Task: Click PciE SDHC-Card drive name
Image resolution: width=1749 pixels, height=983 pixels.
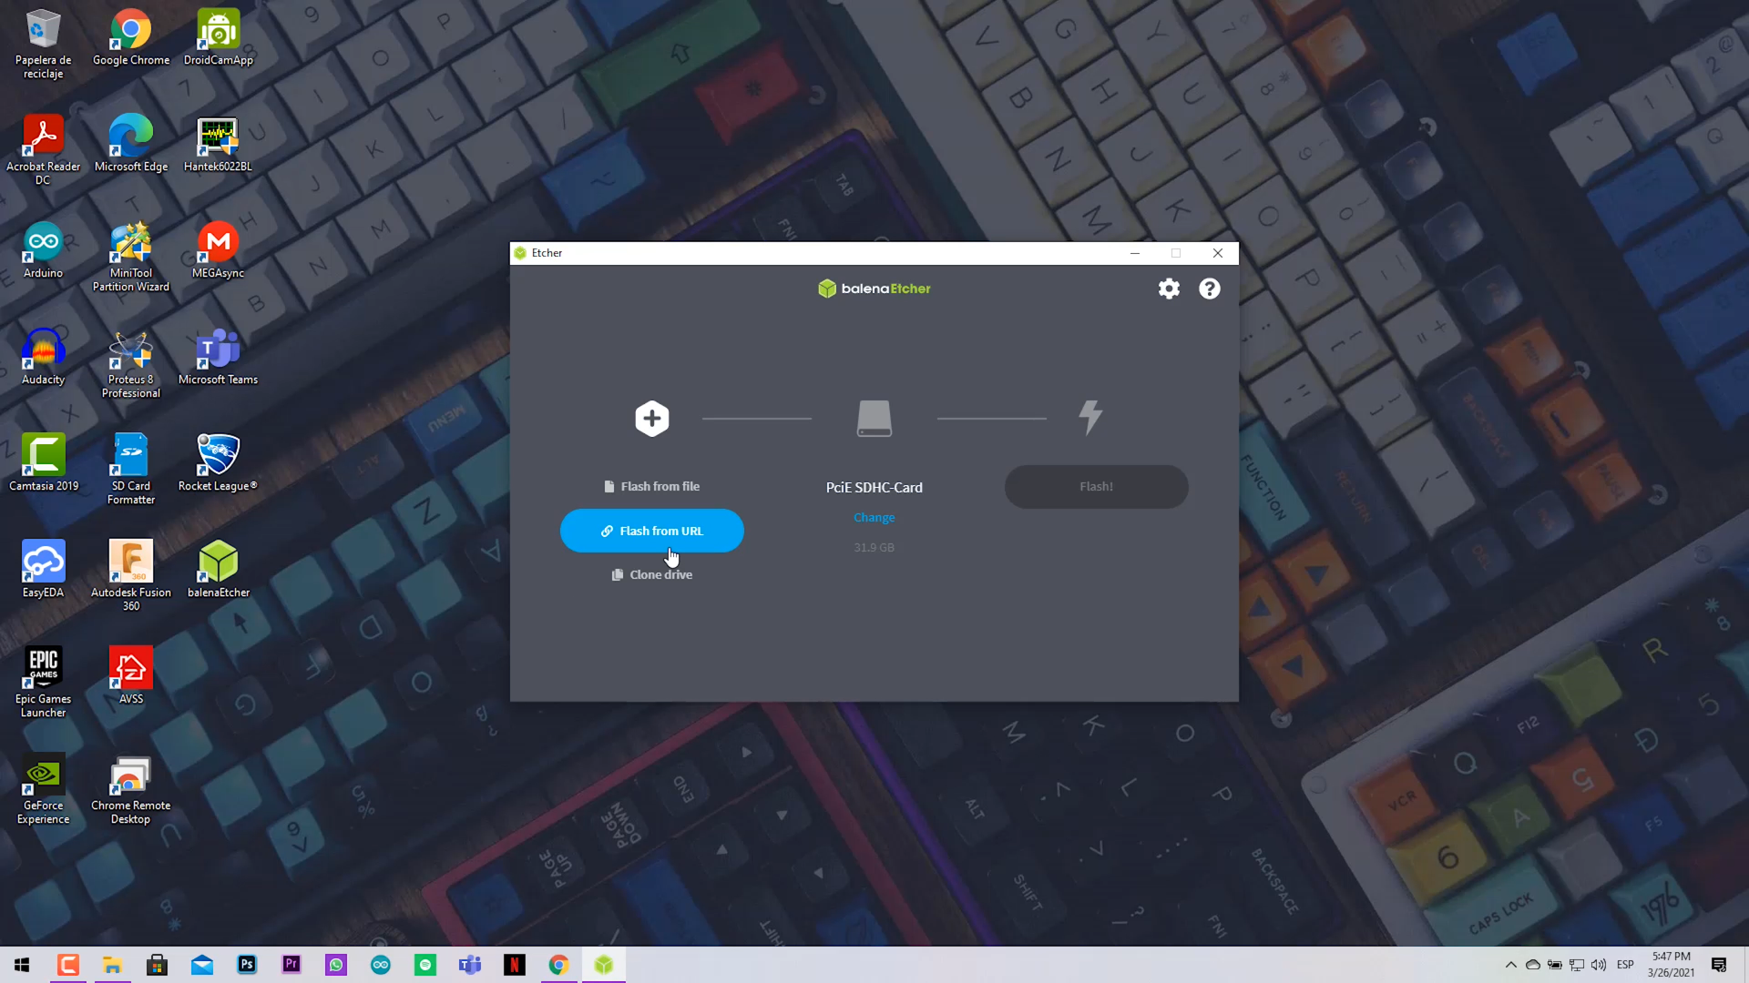Action: click(x=874, y=488)
